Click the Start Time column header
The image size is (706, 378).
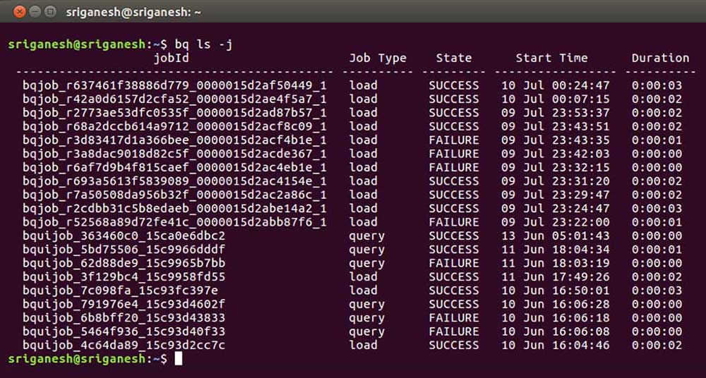(551, 58)
